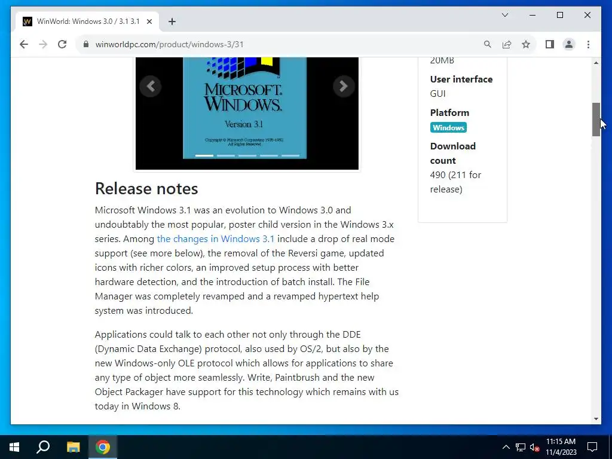Click the 'Platform' label
This screenshot has width=612, height=459.
[449, 113]
